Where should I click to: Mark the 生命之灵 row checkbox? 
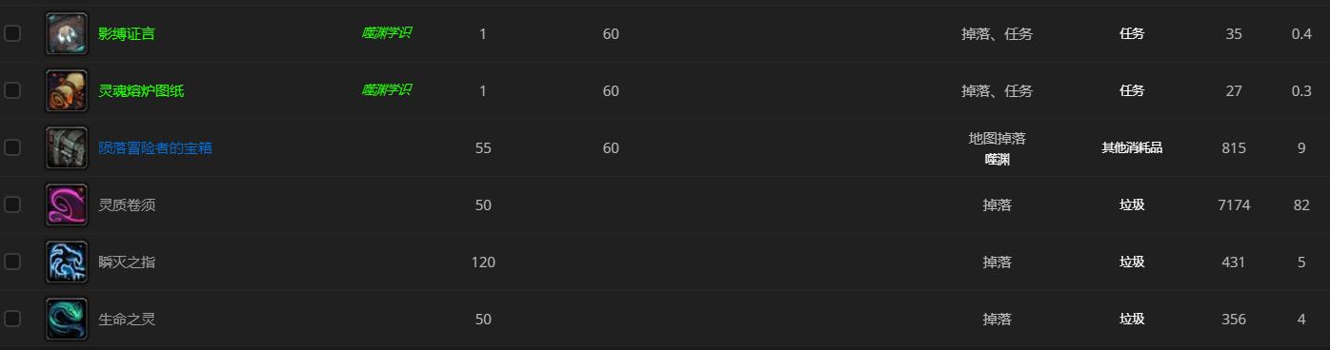[12, 319]
